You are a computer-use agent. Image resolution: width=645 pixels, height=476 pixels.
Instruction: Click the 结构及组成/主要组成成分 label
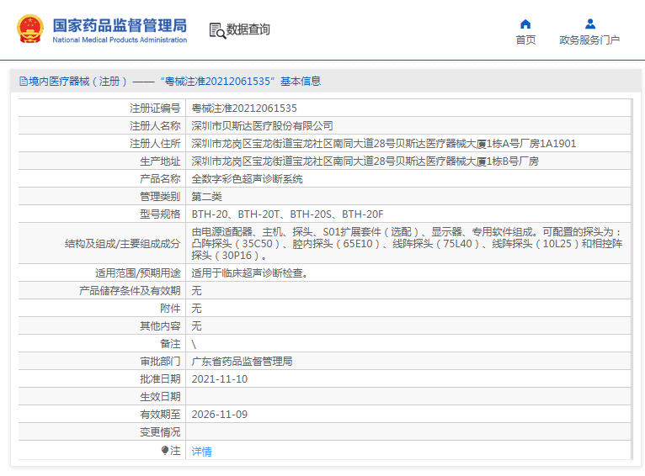pos(123,244)
